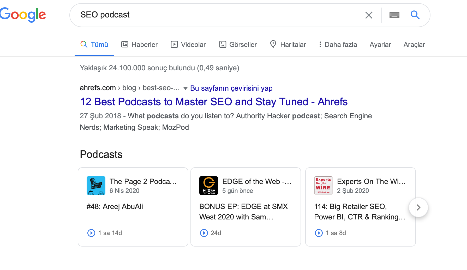Open the EDGE of the Web thumbnail
Image resolution: width=467 pixels, height=270 pixels.
pos(209,186)
